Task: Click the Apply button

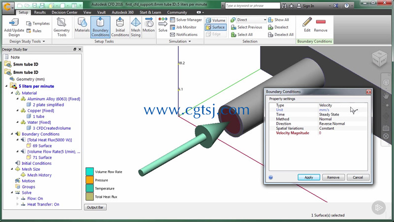Action: point(309,178)
